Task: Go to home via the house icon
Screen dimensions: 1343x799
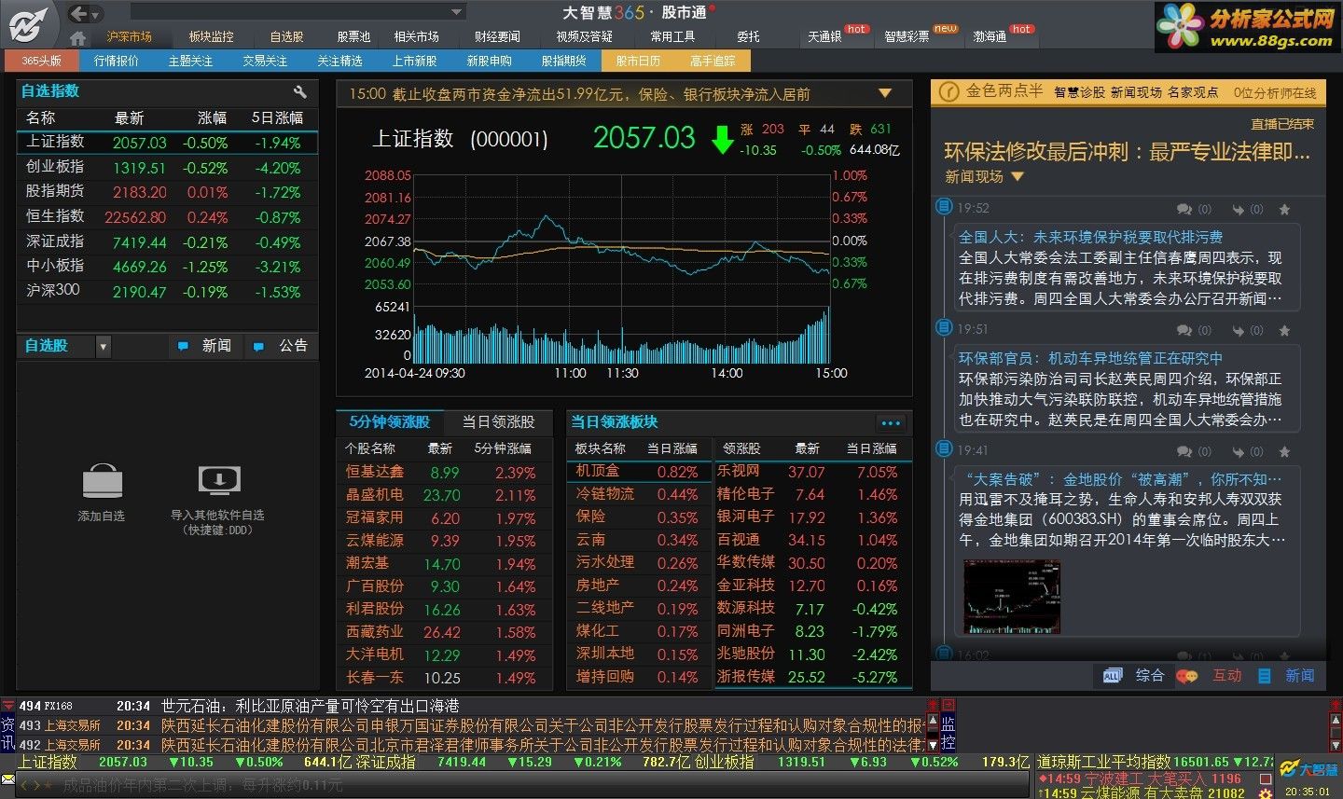Action: point(78,37)
